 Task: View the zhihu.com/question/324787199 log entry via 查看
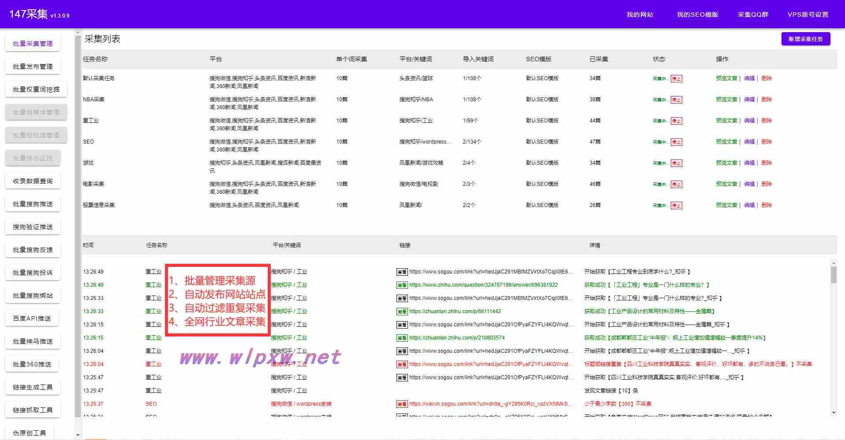point(402,285)
